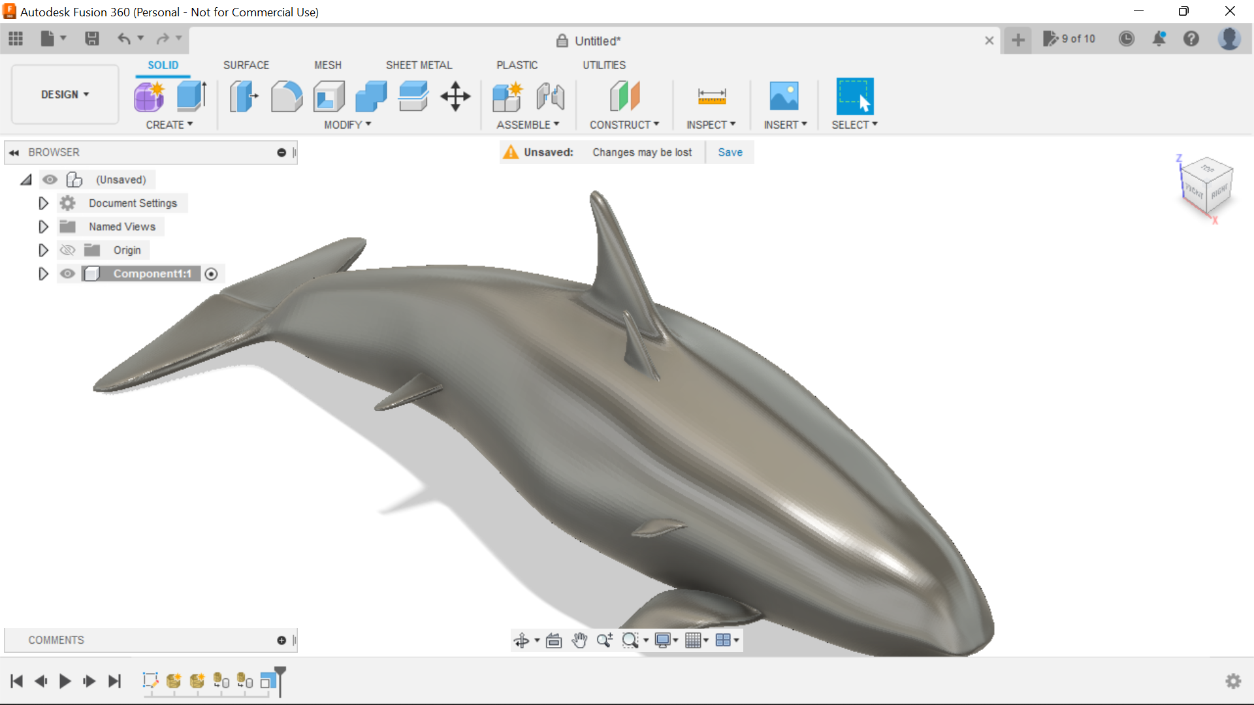Select the Combine tool
Viewport: 1254px width, 705px height.
(371, 96)
